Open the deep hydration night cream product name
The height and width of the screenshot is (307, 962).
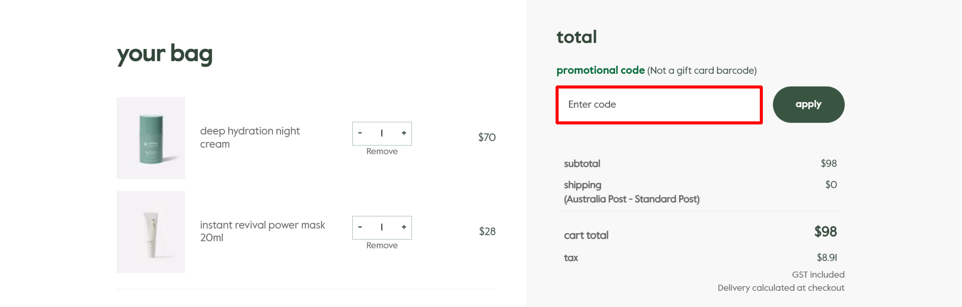coord(250,137)
